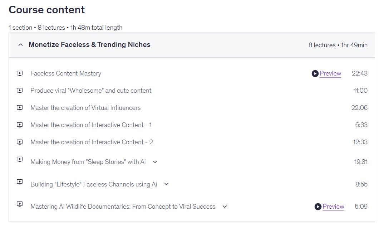This screenshot has width=379, height=228.
Task: Open Preview link for Faceless Content Mastery
Action: (330, 73)
